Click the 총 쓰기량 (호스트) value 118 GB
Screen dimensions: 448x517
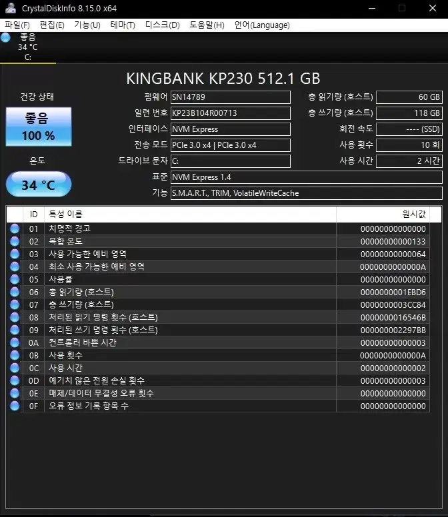tap(409, 113)
